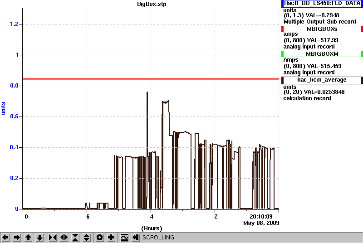Click the -8 x-axis tick label
Screen dimensions: 363x243
click(25, 217)
